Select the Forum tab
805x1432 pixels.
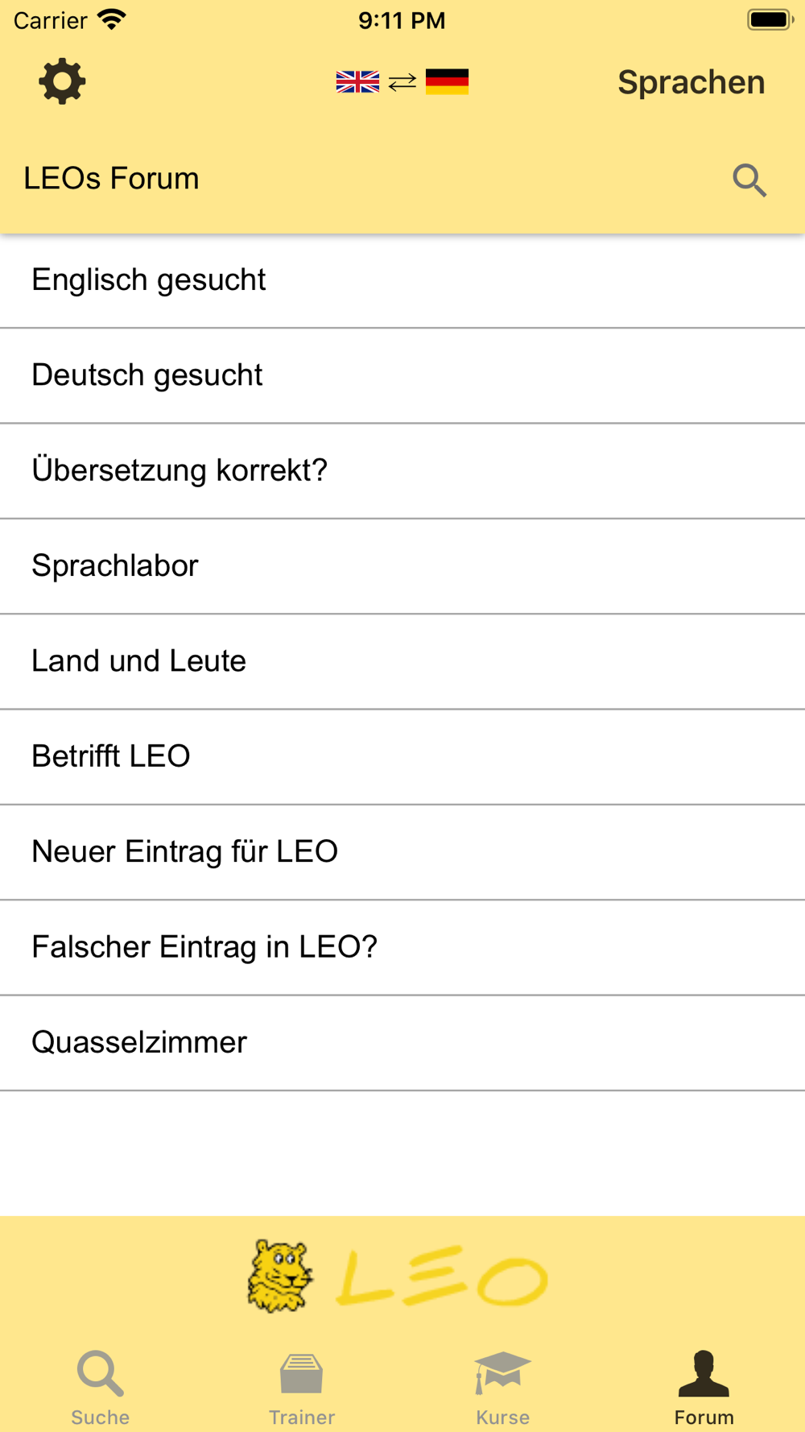click(x=704, y=1388)
